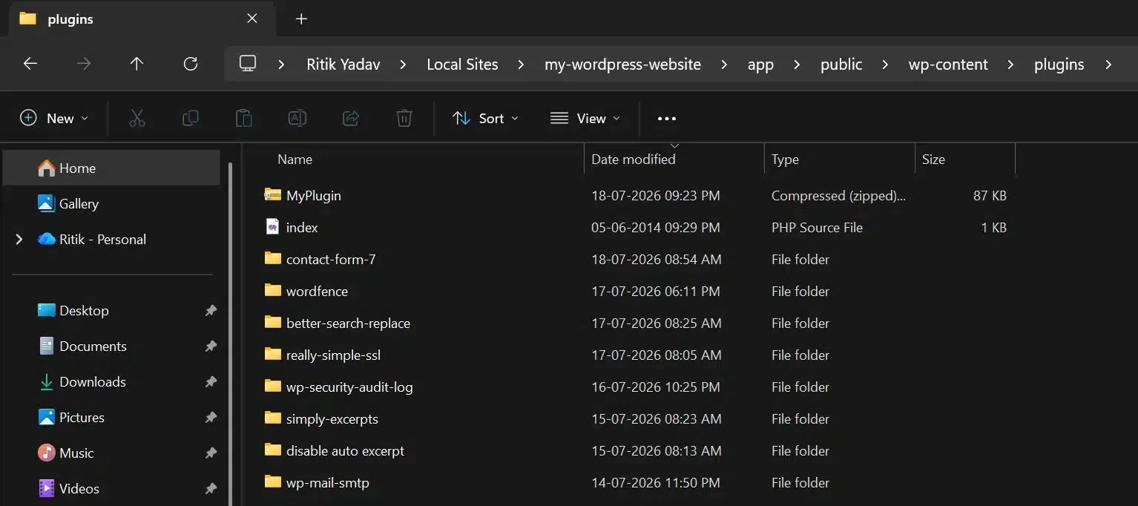Go to Local Sites in breadcrumb path

click(462, 65)
